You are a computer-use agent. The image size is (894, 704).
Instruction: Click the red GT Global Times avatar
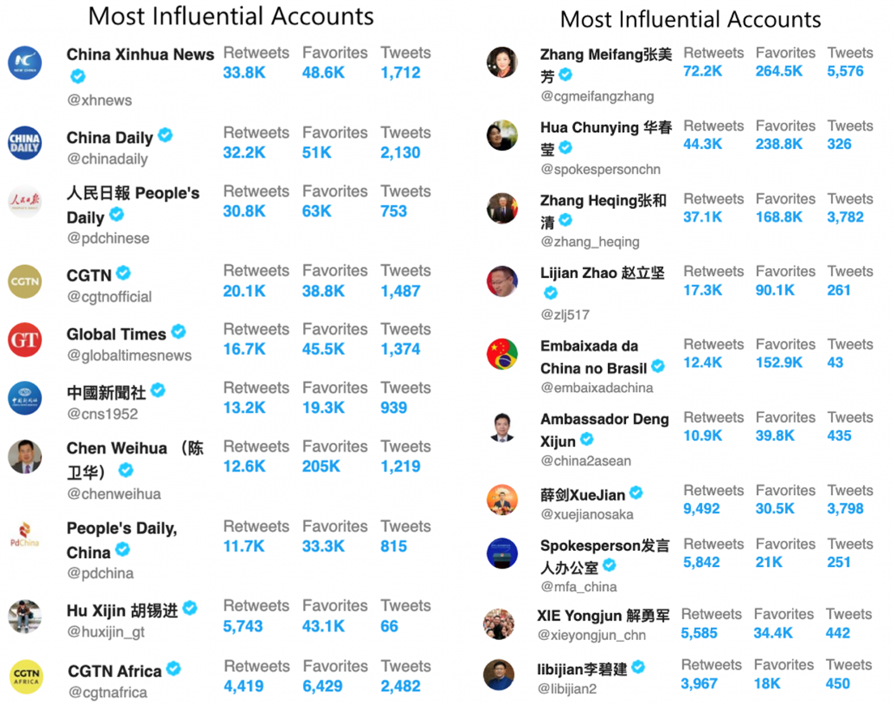pos(24,340)
